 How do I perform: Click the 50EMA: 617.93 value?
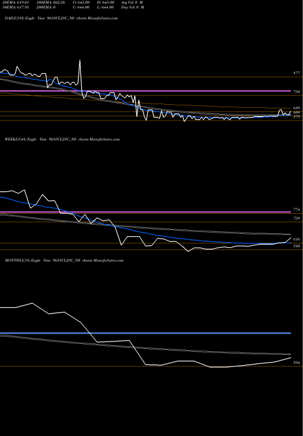[x=15, y=7]
